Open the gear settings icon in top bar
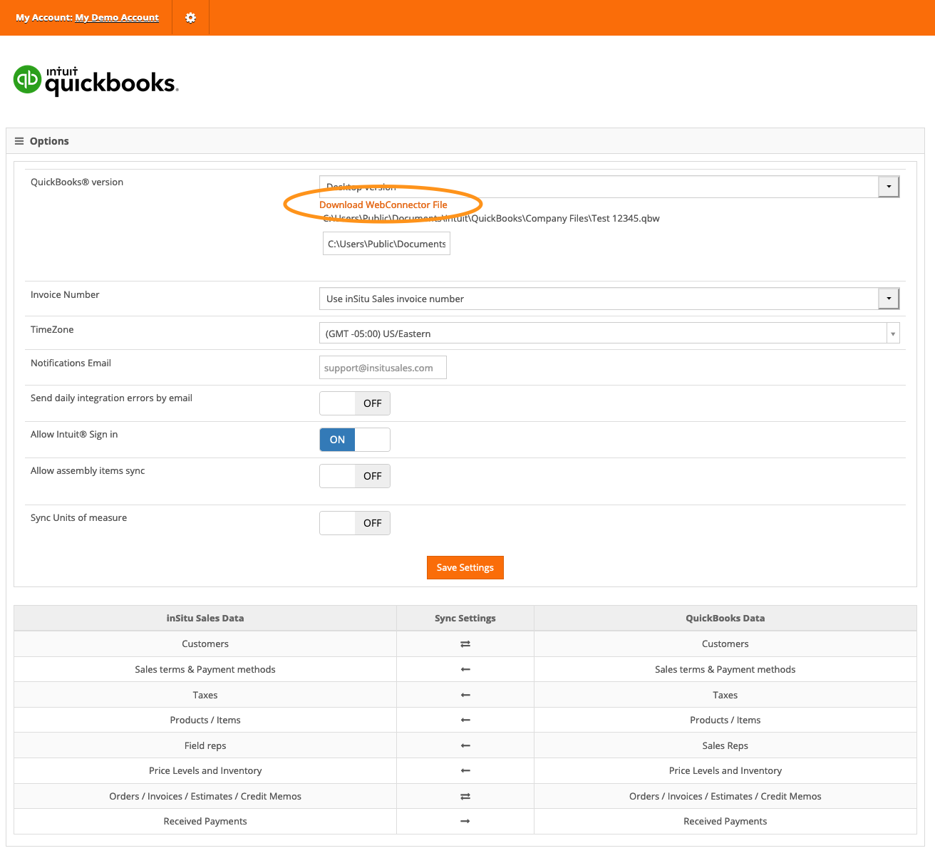Screen dimensions: 935x858 click(x=190, y=18)
